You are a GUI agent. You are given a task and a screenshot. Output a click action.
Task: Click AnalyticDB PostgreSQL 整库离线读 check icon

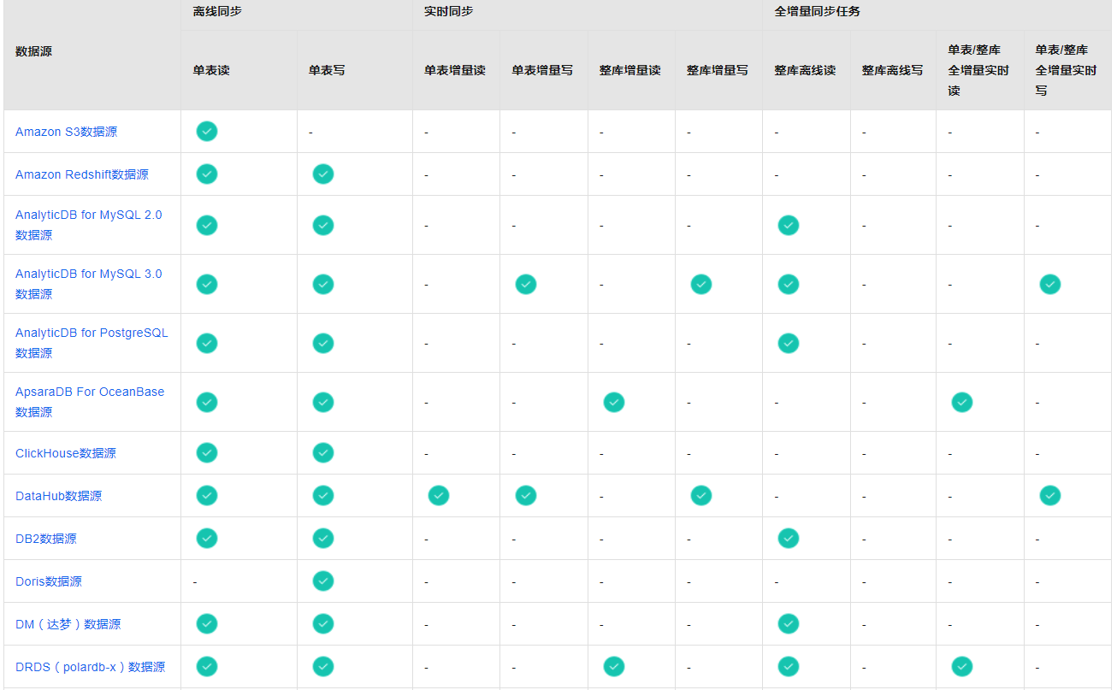coord(789,343)
